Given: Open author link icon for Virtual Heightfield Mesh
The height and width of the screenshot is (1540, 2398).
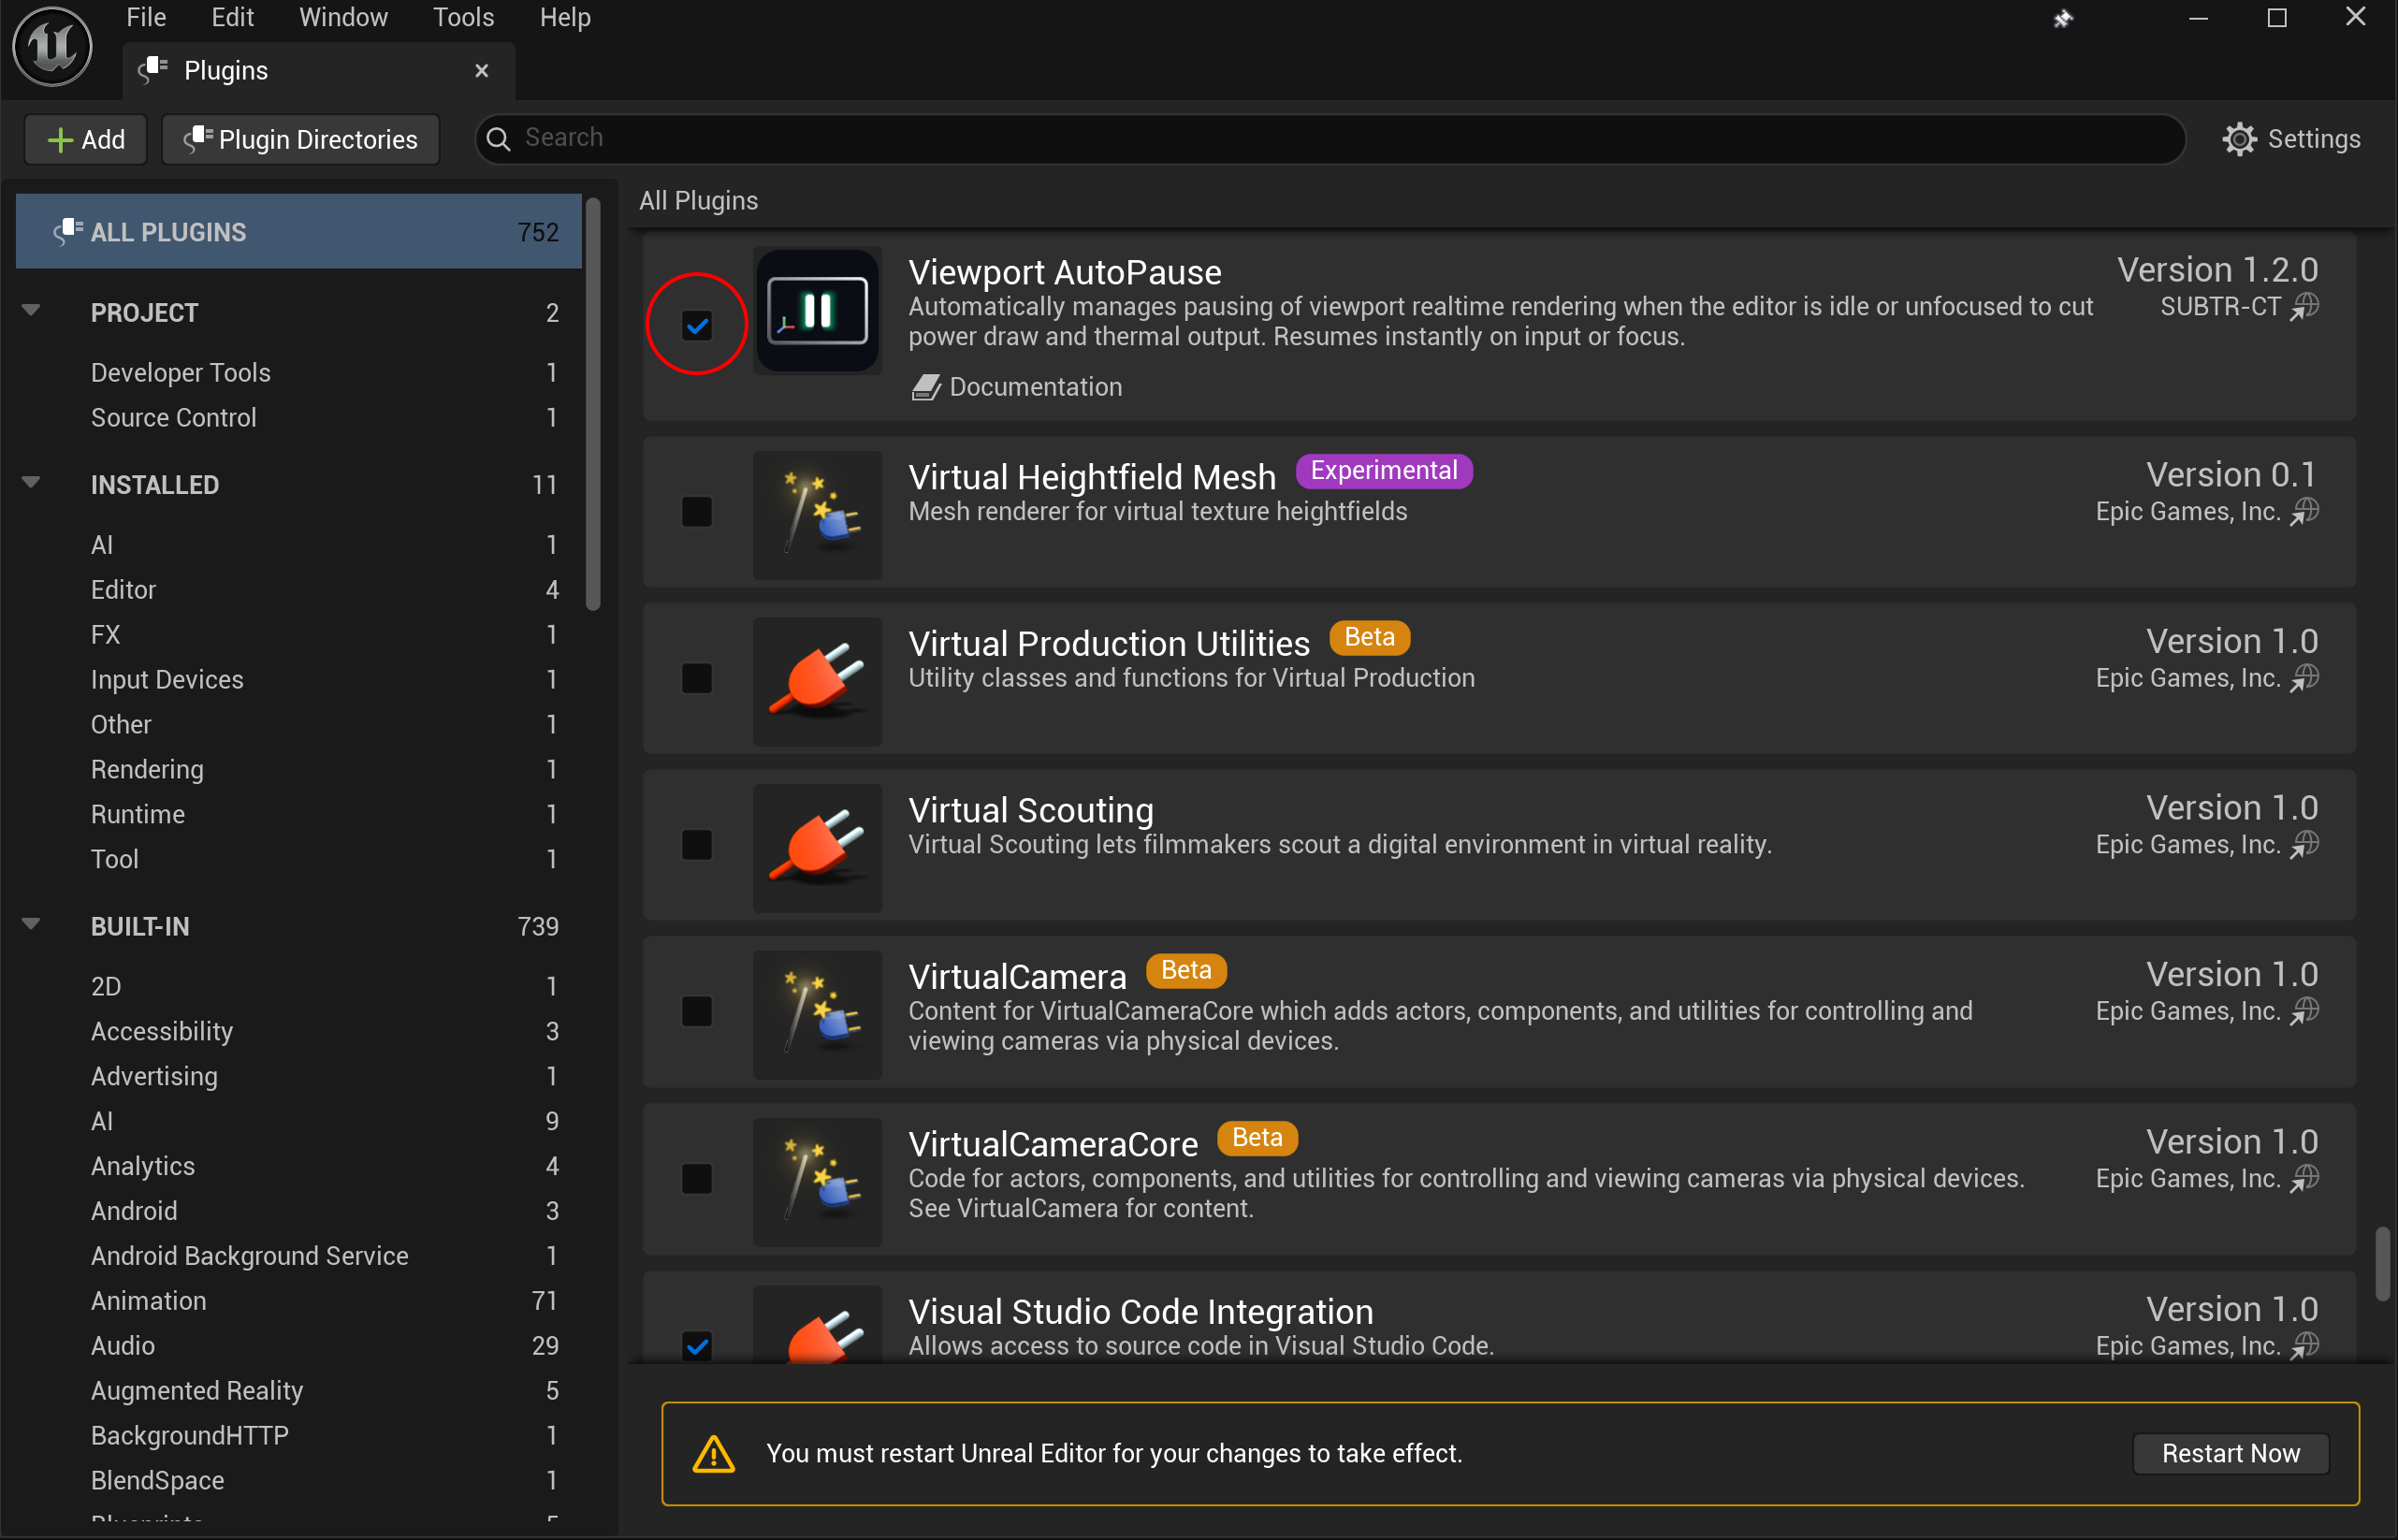Looking at the screenshot, I should point(2305,512).
